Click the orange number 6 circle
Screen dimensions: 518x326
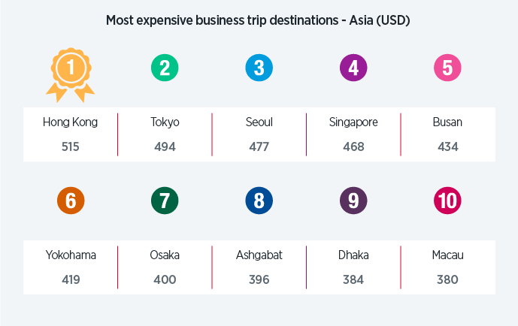[x=71, y=201]
